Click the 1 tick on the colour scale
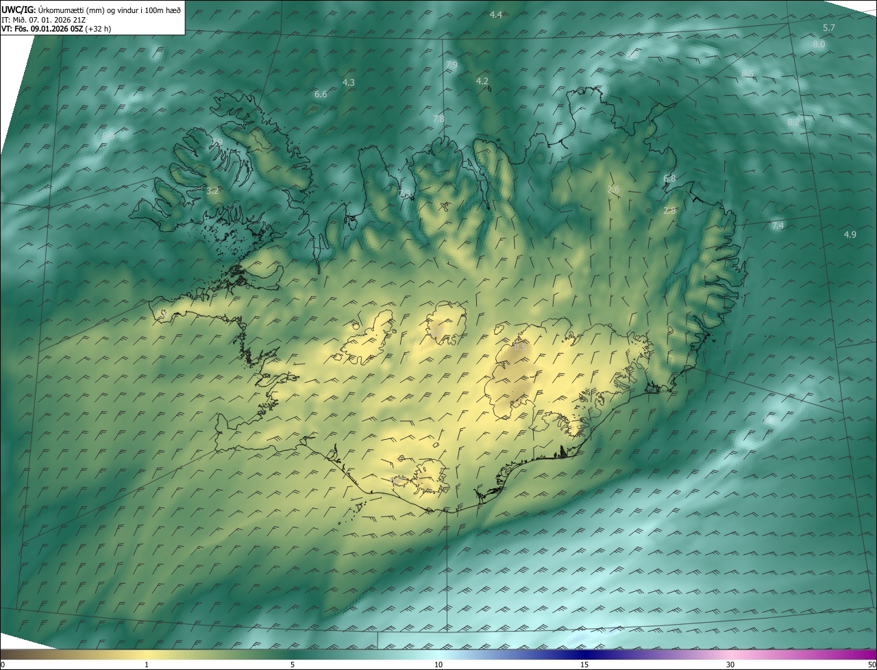This screenshot has height=670, width=877. [147, 665]
